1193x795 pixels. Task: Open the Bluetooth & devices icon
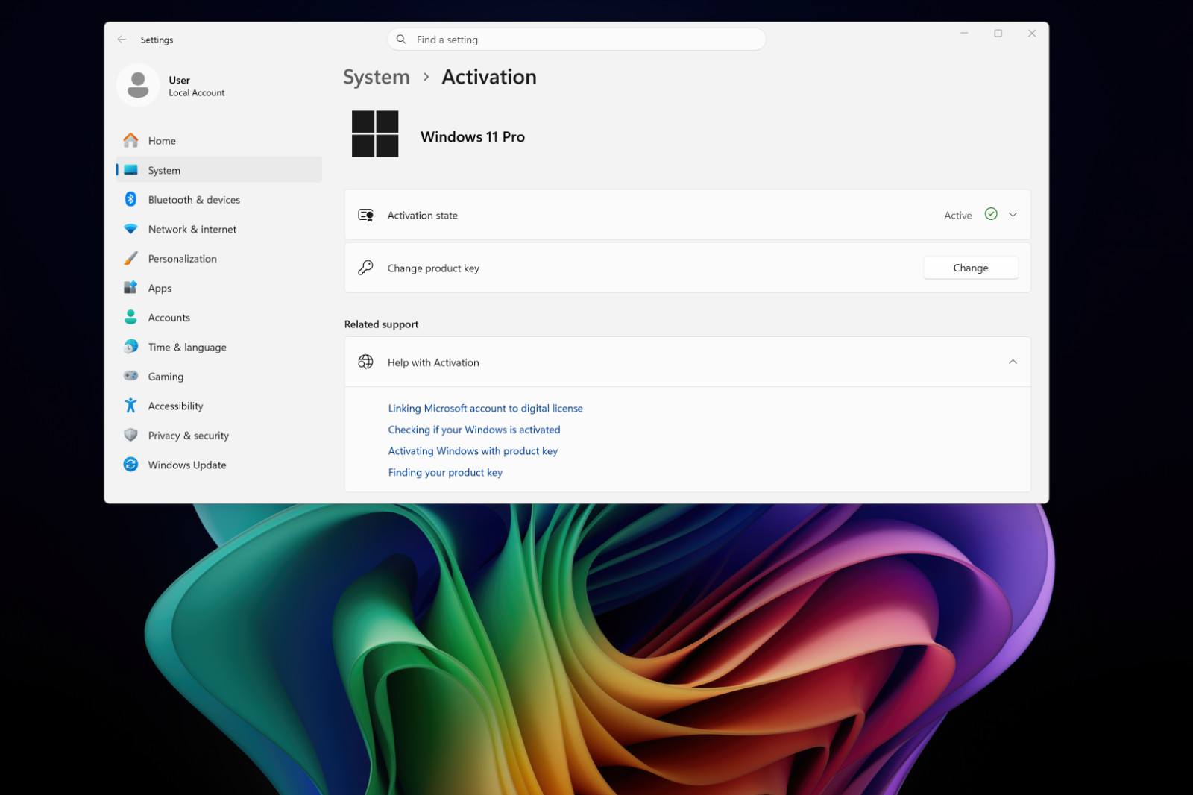point(130,199)
